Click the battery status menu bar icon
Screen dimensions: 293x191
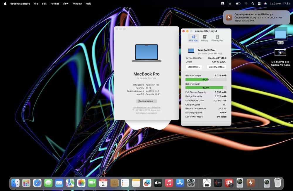(x=238, y=4)
